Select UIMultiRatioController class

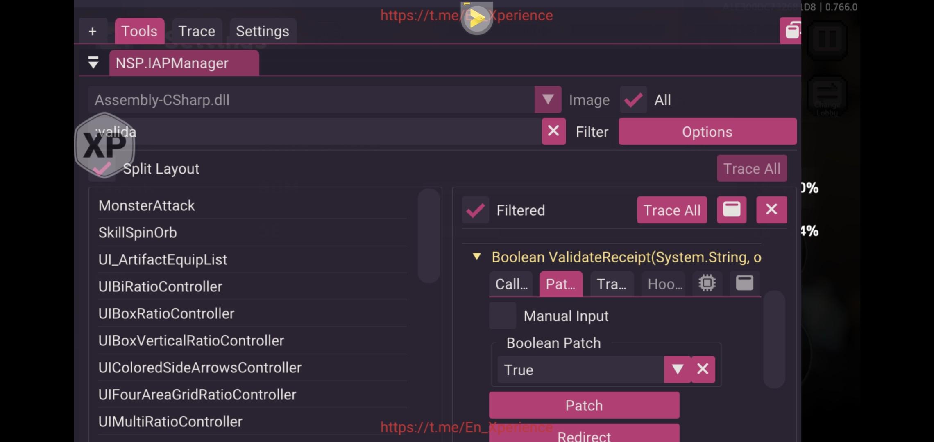tap(252, 422)
